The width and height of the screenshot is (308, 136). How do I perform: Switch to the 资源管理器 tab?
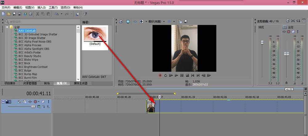30,84
